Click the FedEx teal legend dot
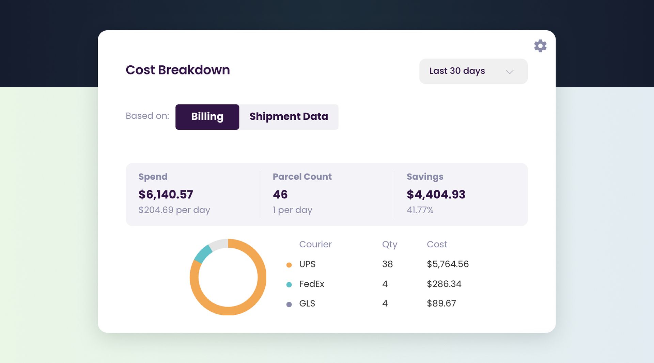654x363 pixels. pos(289,284)
